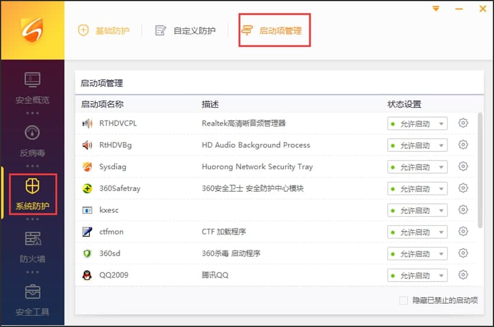The width and height of the screenshot is (494, 327).
Task: Click the 描述 column header
Action: 210,104
